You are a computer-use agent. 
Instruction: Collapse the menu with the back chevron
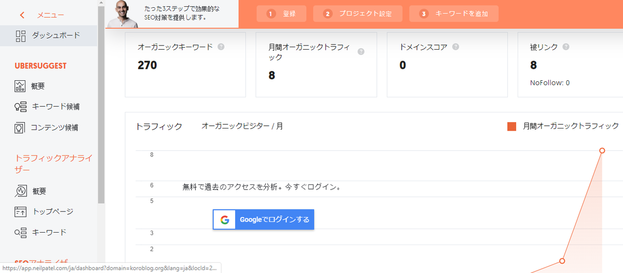point(22,15)
